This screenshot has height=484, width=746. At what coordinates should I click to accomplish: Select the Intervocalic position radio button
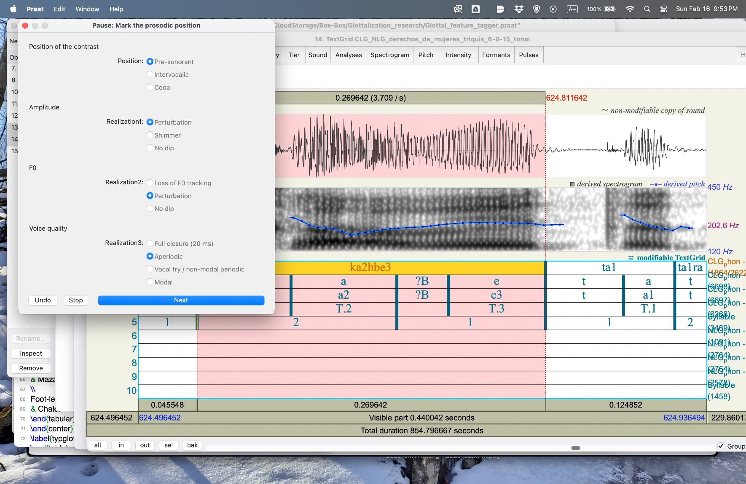click(x=150, y=74)
